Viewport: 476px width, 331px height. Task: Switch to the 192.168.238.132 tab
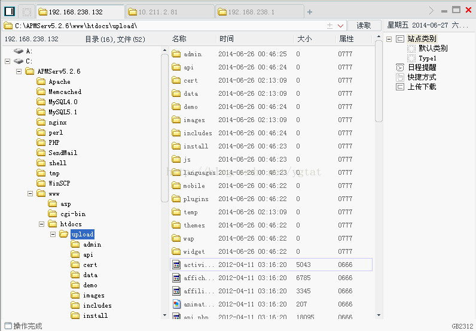point(81,12)
